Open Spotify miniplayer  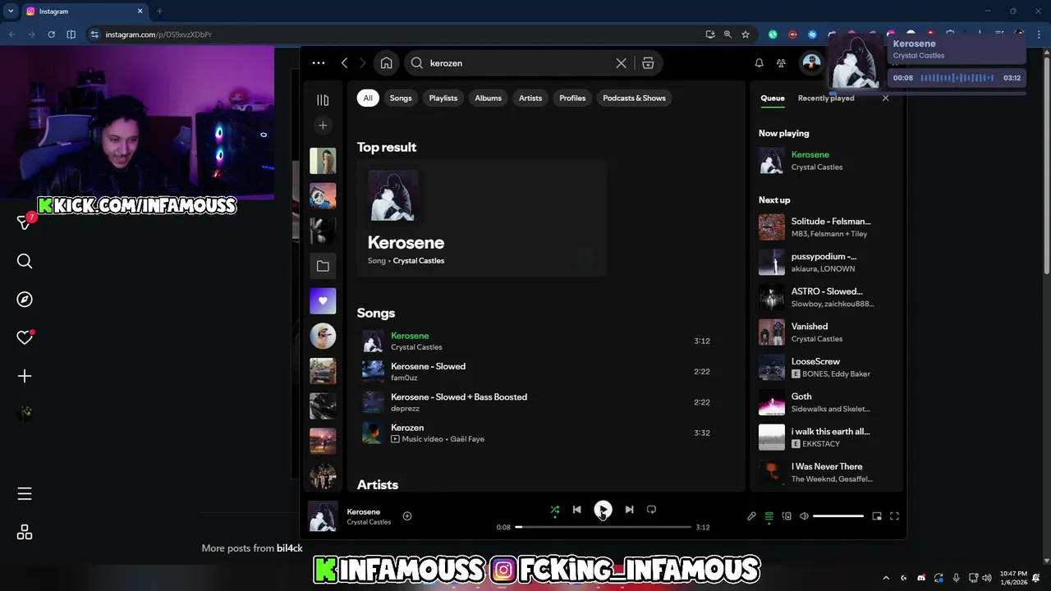tap(877, 516)
